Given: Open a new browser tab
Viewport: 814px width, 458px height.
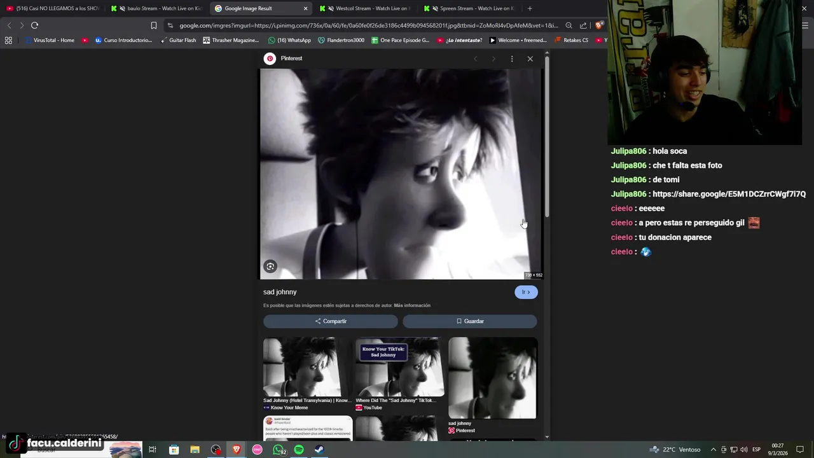Looking at the screenshot, I should [530, 8].
